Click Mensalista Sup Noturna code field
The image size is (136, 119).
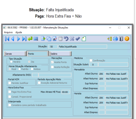click(102, 83)
